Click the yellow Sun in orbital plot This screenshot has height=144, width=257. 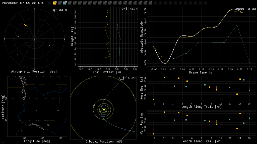click(x=104, y=109)
